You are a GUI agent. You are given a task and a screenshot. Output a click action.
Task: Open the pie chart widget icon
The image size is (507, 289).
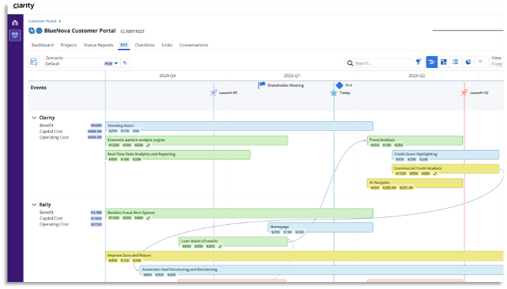click(x=468, y=62)
